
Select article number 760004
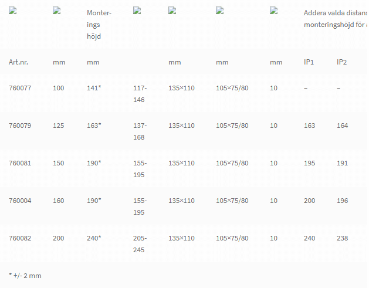[20, 201]
